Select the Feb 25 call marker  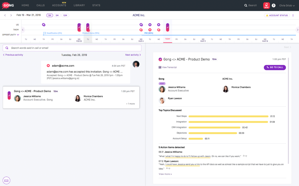click(79, 27)
